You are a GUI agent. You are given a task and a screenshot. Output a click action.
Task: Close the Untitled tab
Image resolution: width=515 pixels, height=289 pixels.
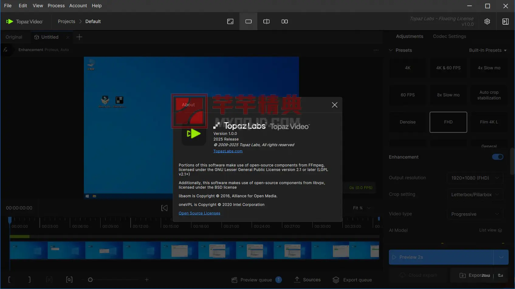pos(68,37)
